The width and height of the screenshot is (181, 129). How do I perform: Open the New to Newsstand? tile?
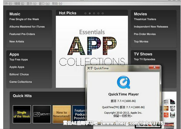point(62,114)
